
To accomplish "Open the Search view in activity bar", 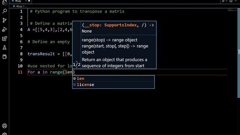I will point(4,11).
